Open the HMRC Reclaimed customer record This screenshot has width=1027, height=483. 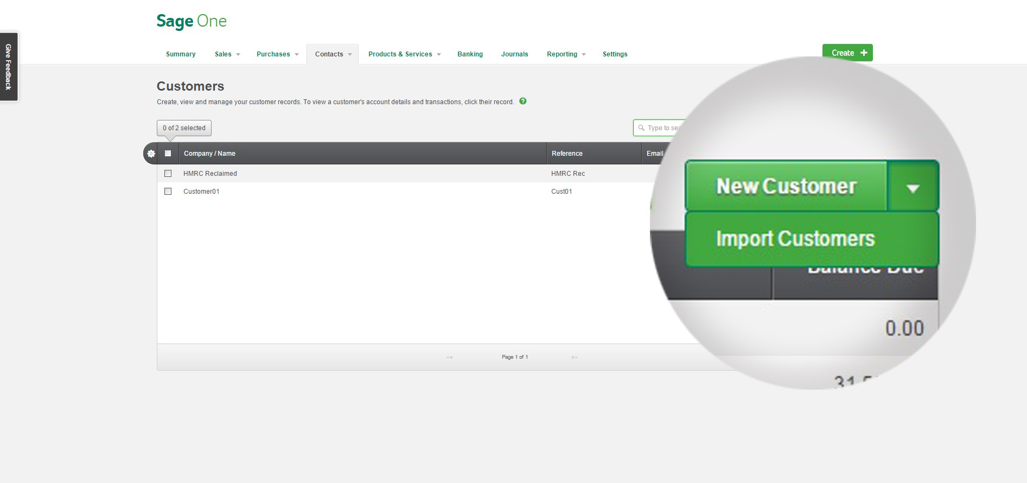point(210,174)
